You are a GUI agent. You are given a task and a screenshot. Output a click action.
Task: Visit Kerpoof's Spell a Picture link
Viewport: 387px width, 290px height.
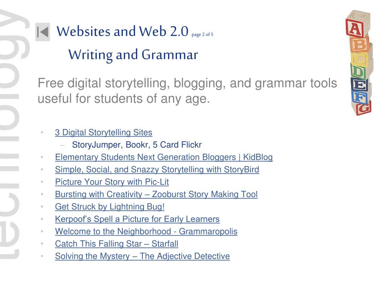[x=137, y=219]
